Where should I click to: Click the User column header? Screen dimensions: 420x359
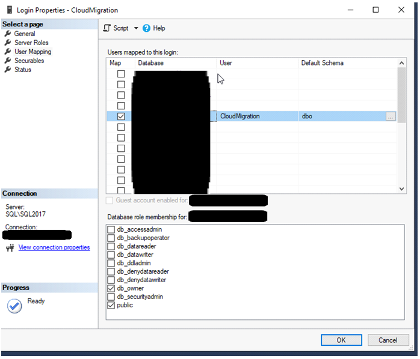258,63
